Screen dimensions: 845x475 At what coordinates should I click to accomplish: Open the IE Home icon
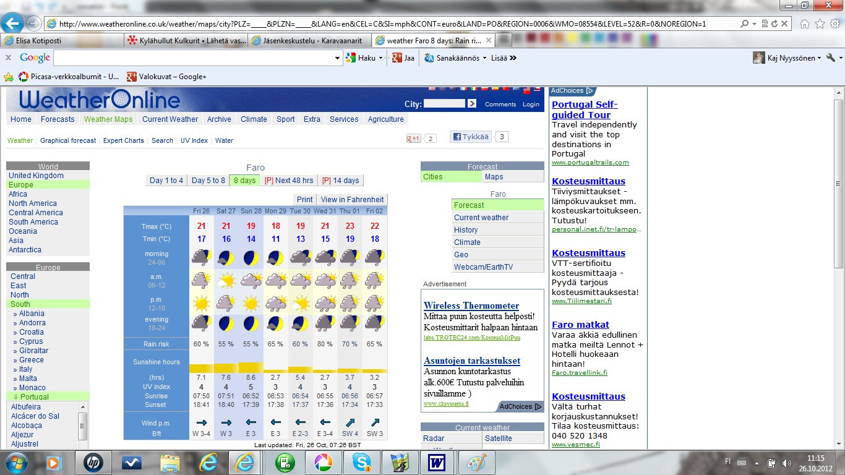tap(805, 24)
